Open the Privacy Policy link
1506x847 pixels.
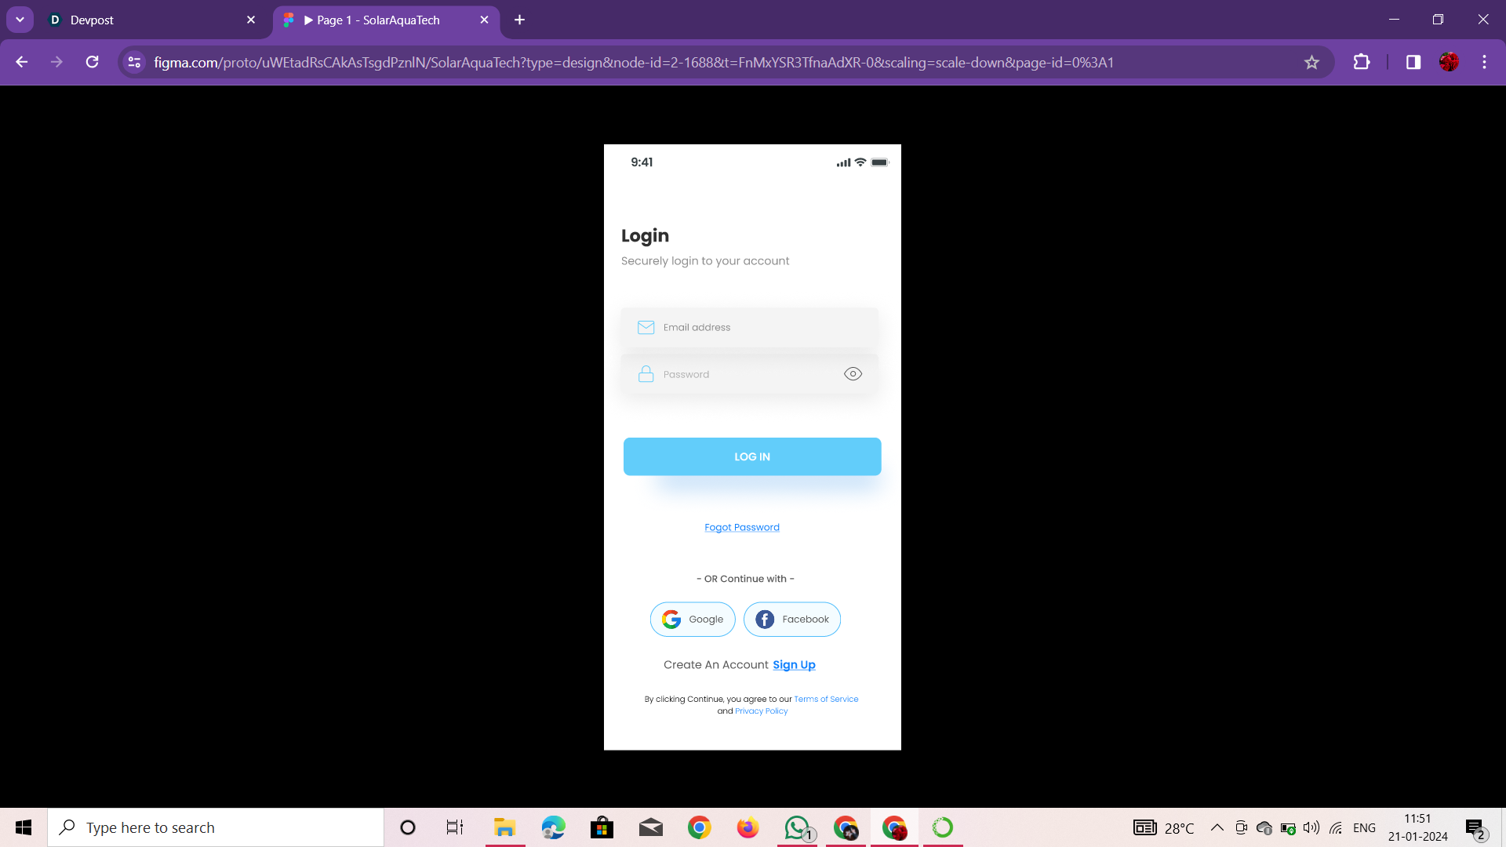point(761,711)
